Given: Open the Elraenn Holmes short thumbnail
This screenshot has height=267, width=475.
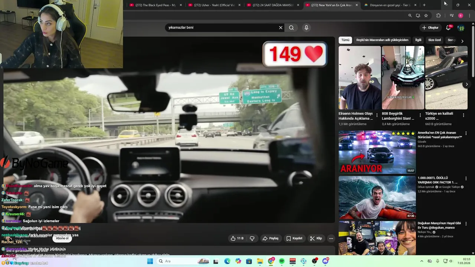Looking at the screenshot, I should coord(360,78).
